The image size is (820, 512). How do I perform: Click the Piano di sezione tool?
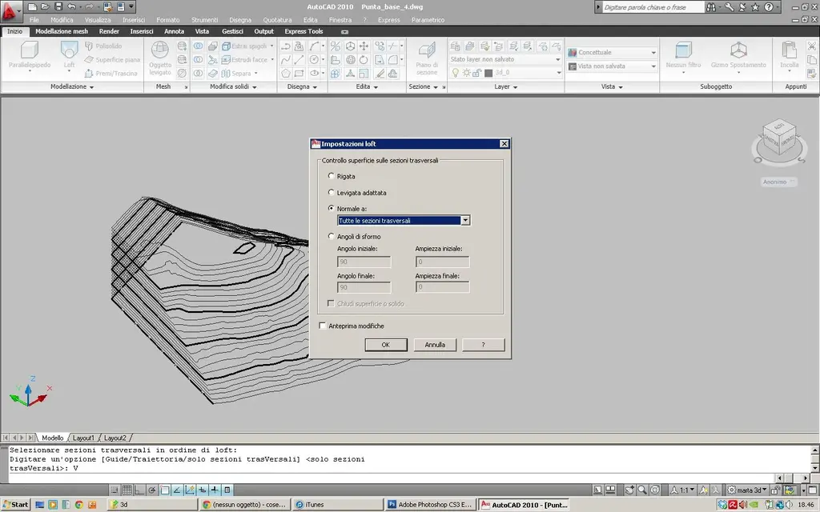click(x=427, y=58)
